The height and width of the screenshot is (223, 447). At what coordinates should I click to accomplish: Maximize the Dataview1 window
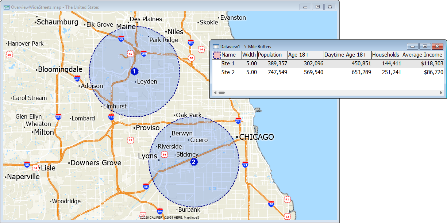424,46
